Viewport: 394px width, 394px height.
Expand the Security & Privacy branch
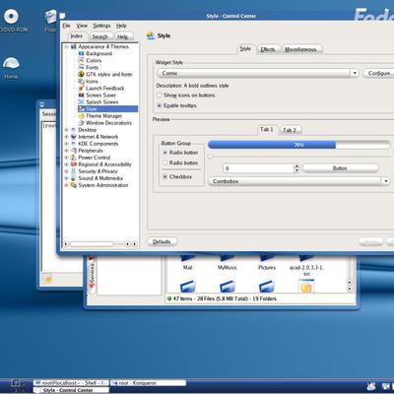pos(67,171)
